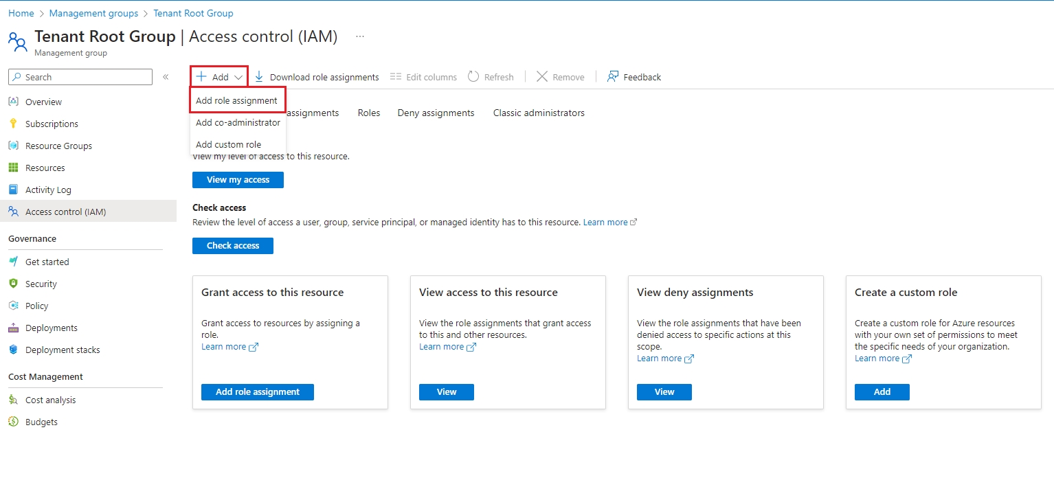Viewport: 1054px width, 489px height.
Task: Open Subscriptions via its key icon
Action: point(13,124)
